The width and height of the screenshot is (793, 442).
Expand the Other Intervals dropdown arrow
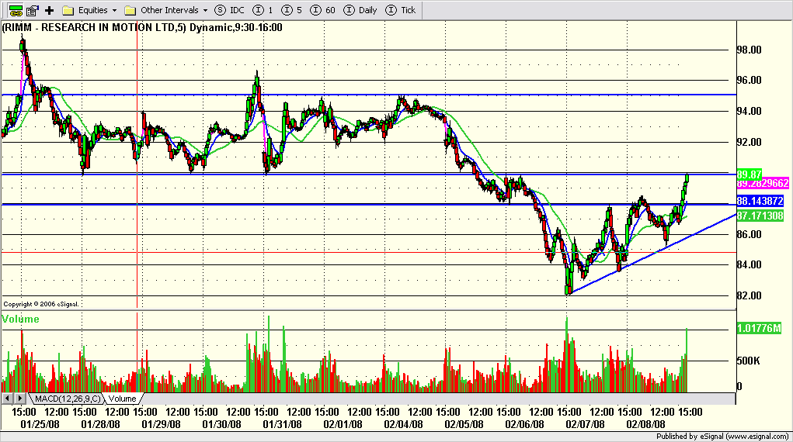(x=205, y=11)
